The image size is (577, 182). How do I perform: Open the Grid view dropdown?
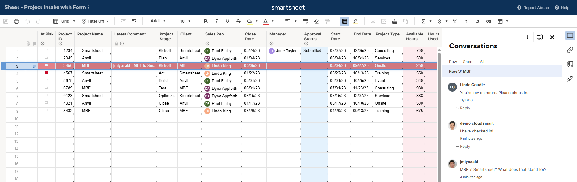(64, 21)
